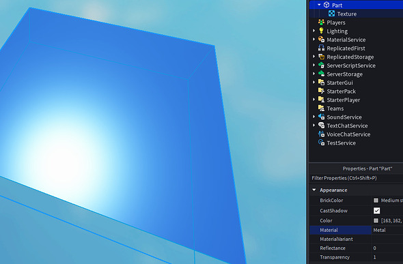This screenshot has width=403, height=264.
Task: Expand the MaterialService node
Action: (314, 40)
